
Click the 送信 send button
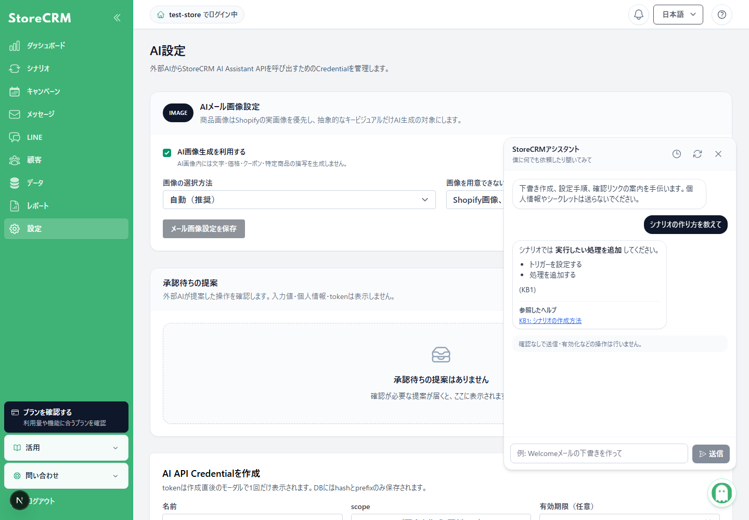click(x=711, y=454)
